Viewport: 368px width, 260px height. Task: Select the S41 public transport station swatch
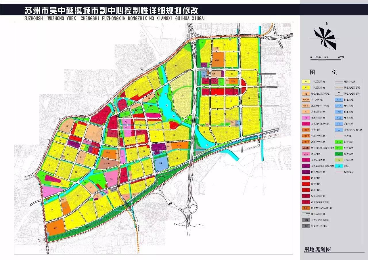click(x=306, y=220)
